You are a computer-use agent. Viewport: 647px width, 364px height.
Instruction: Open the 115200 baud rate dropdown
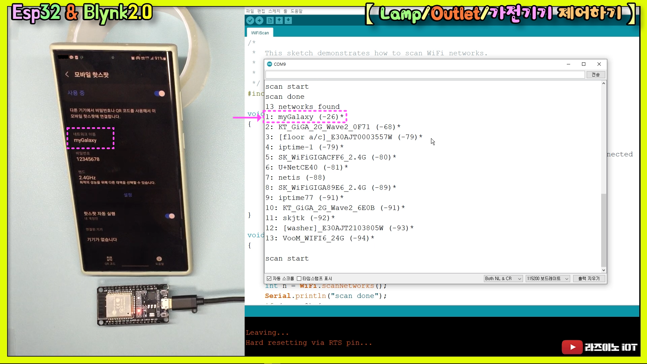(548, 278)
